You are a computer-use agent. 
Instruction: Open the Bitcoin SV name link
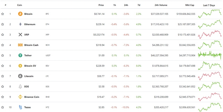(30, 66)
